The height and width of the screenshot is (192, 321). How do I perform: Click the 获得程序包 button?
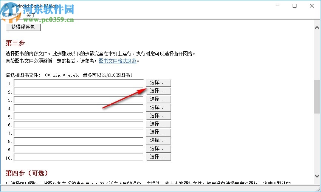pyautogui.click(x=23, y=27)
